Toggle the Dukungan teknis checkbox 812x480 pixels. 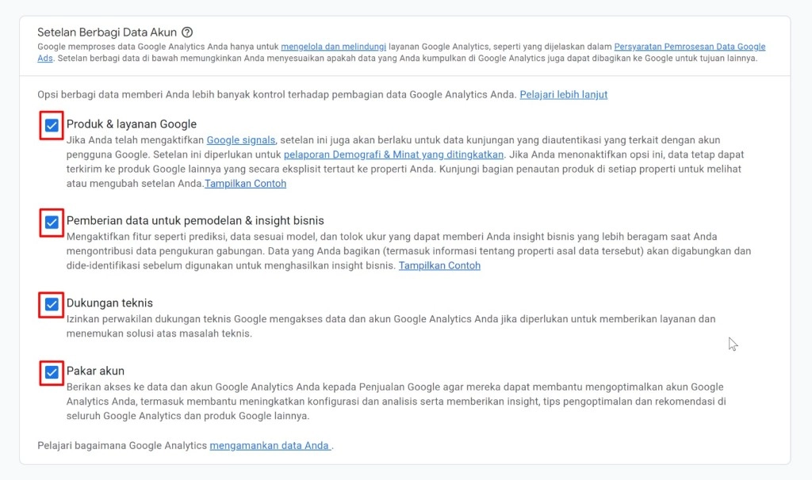tap(52, 304)
